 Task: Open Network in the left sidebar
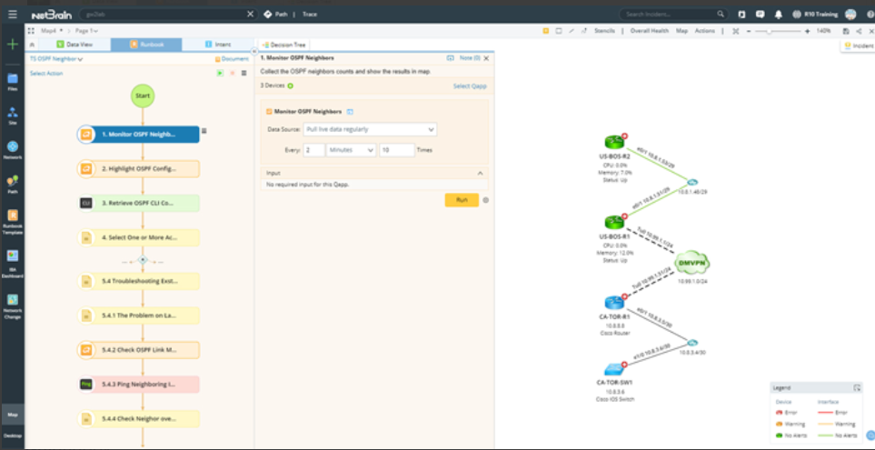[13, 150]
